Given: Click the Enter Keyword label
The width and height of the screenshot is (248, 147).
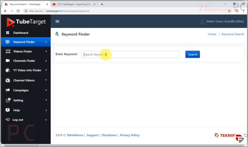Looking at the screenshot, I should coord(67,54).
